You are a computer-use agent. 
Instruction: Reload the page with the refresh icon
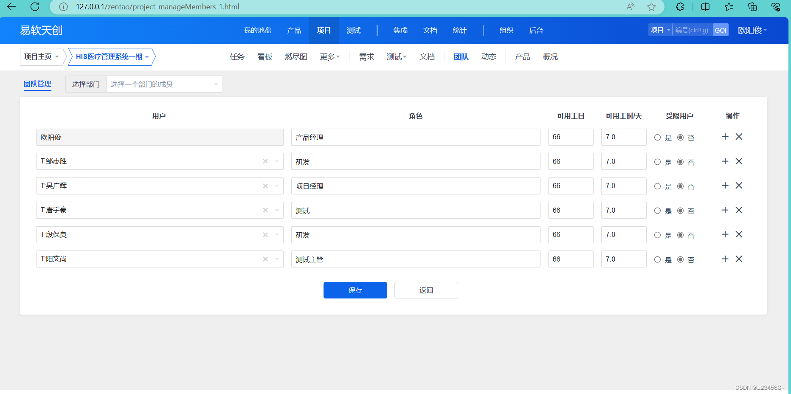(x=35, y=6)
